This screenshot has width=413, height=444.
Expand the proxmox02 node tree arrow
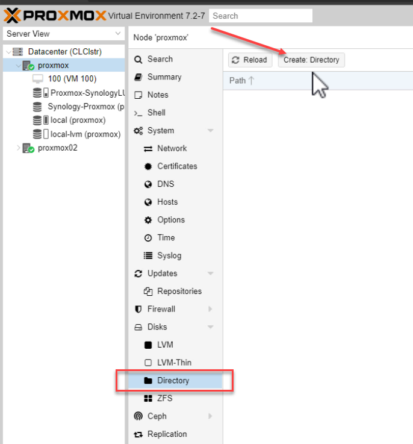[19, 148]
